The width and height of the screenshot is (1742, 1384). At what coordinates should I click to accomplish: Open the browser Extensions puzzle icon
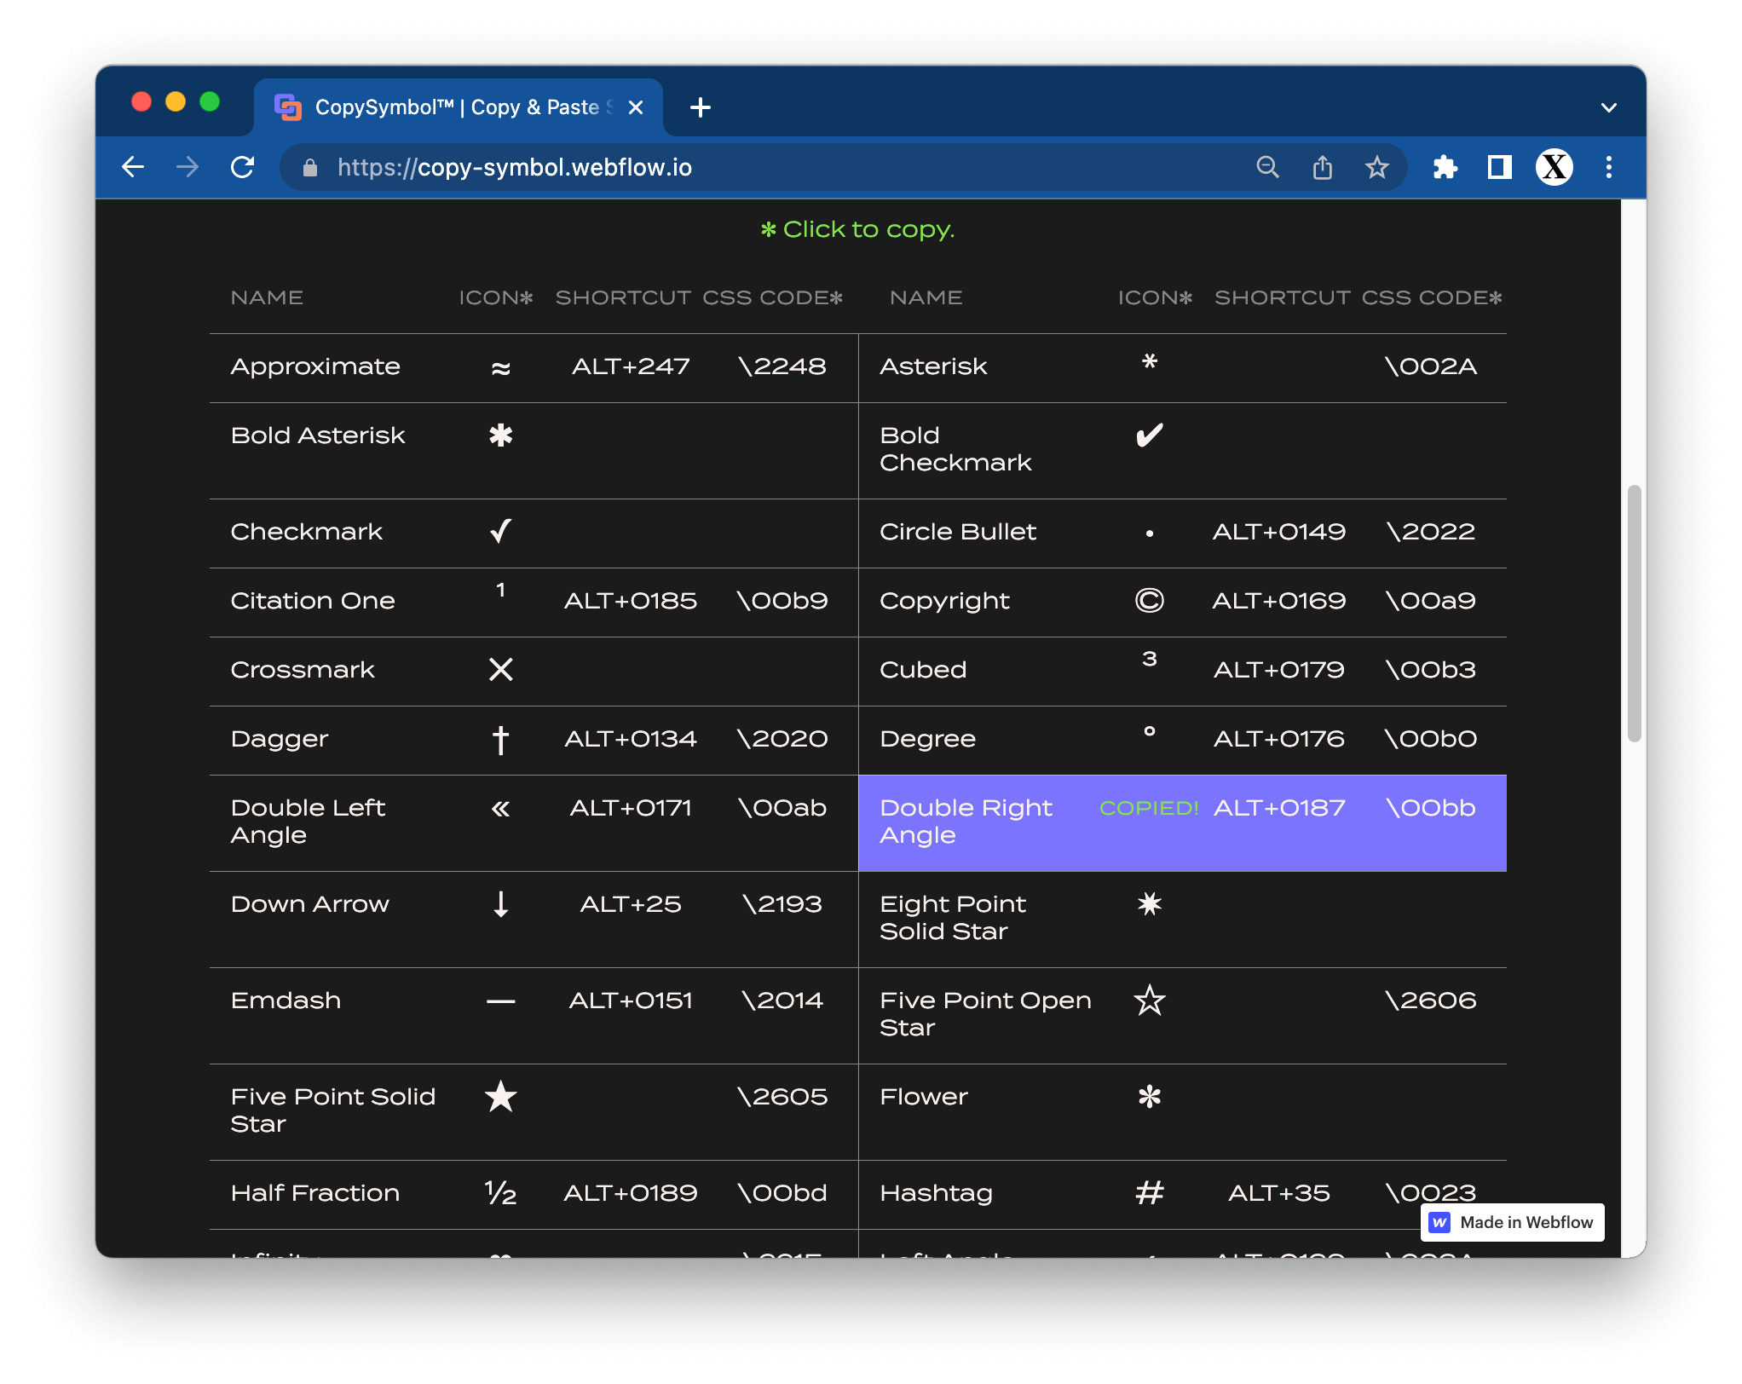pos(1445,167)
